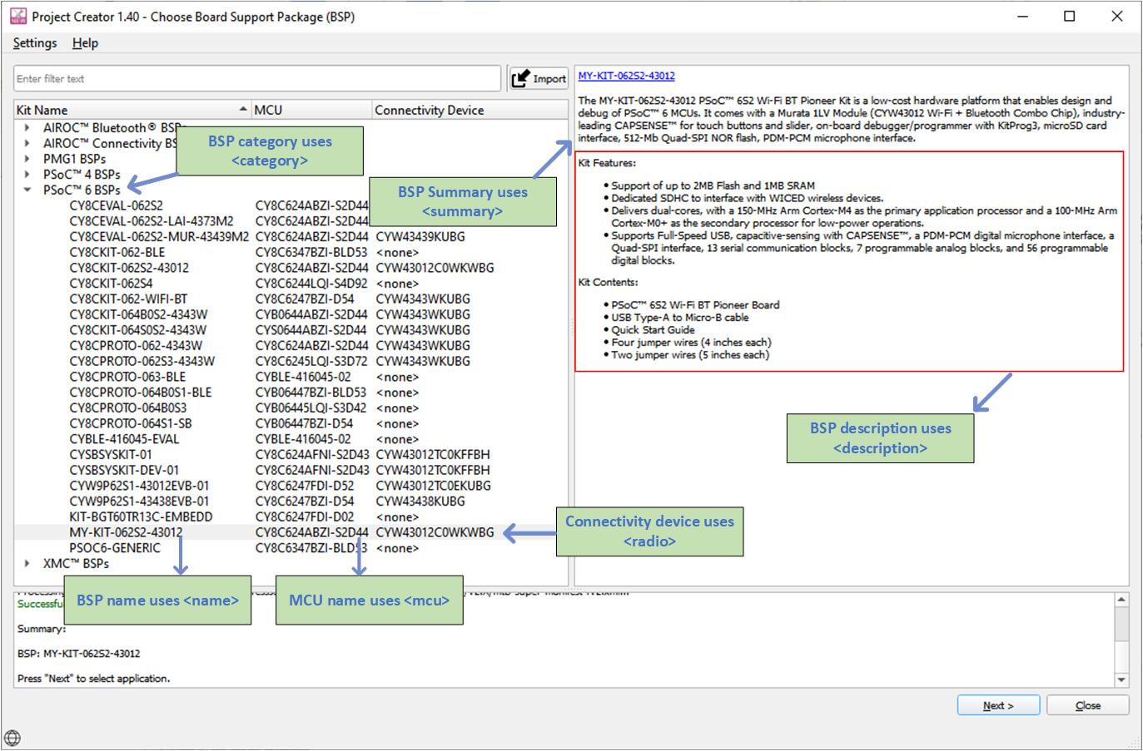The image size is (1143, 751).
Task: Select the CY8CEVAL-062S2-MUR-43439M2 kit
Action: coord(159,237)
